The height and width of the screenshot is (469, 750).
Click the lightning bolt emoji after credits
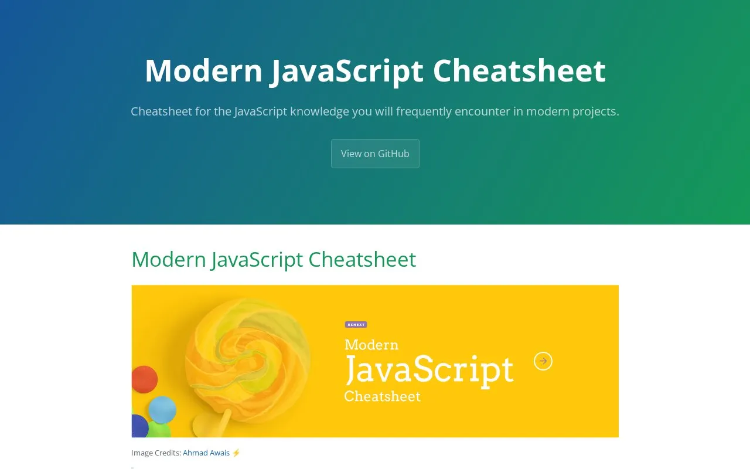click(x=236, y=453)
